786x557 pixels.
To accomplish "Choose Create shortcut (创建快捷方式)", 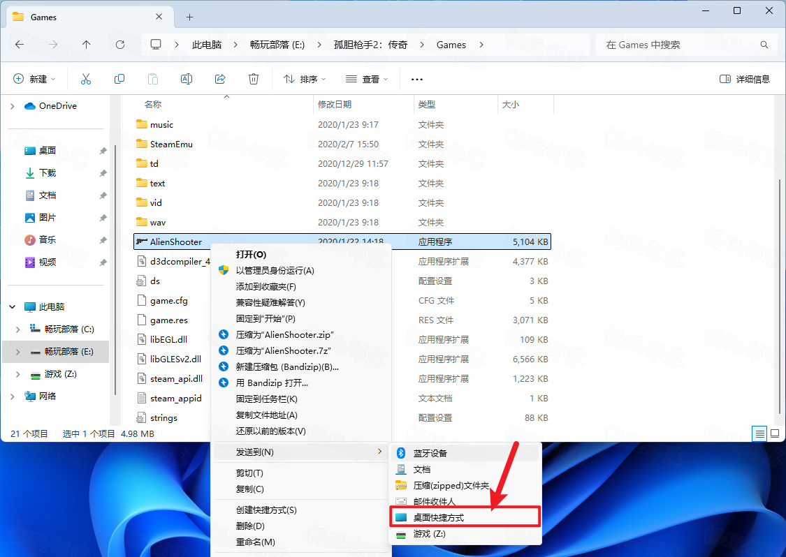I will [x=300, y=510].
